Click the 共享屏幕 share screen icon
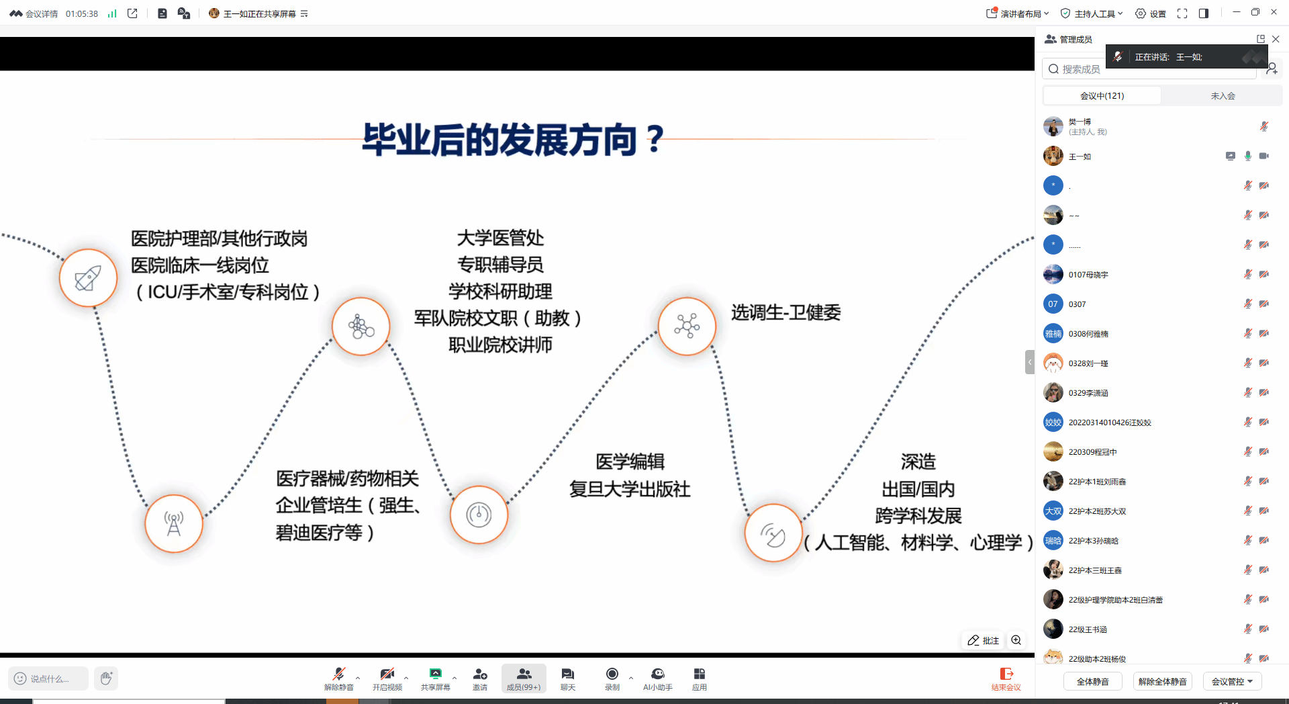 coord(435,678)
